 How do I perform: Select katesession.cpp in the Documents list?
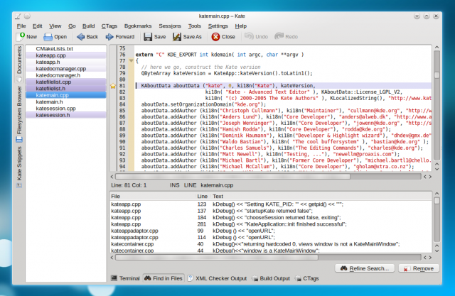[x=55, y=108]
